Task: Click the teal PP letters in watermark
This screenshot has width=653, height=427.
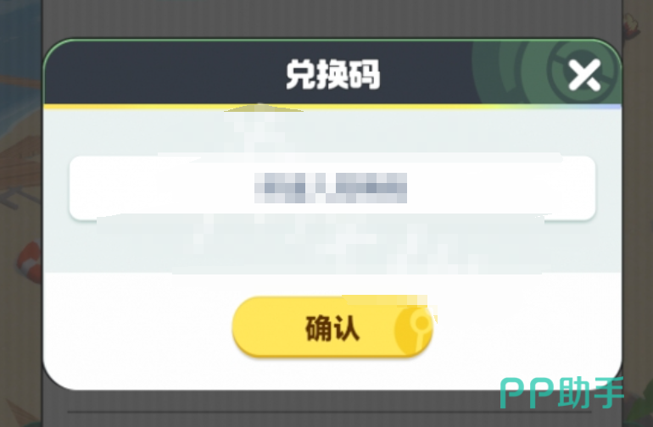Action: point(527,394)
